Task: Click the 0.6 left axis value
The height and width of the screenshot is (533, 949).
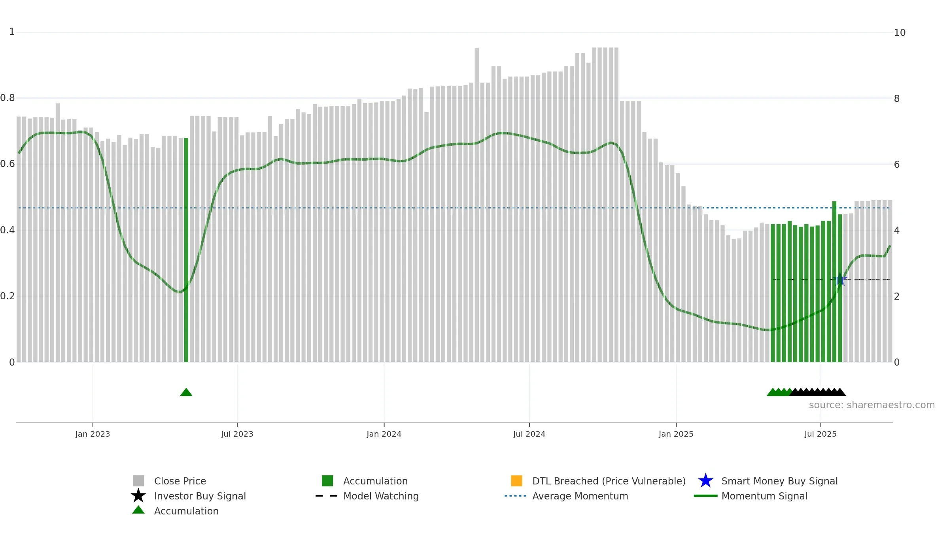Action: 8,164
